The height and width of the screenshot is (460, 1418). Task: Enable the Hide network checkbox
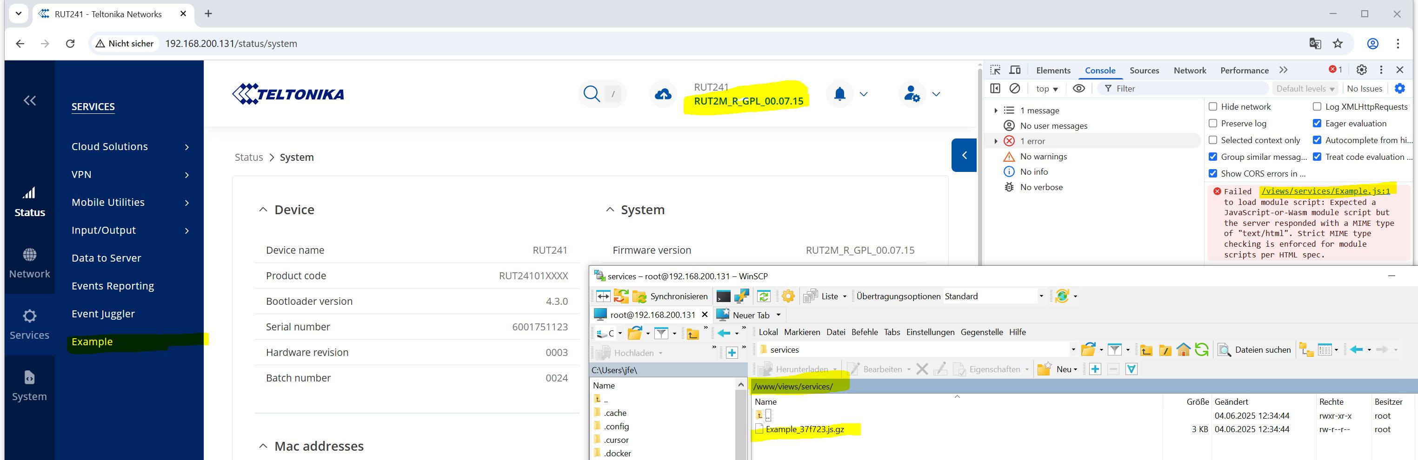[x=1213, y=107]
